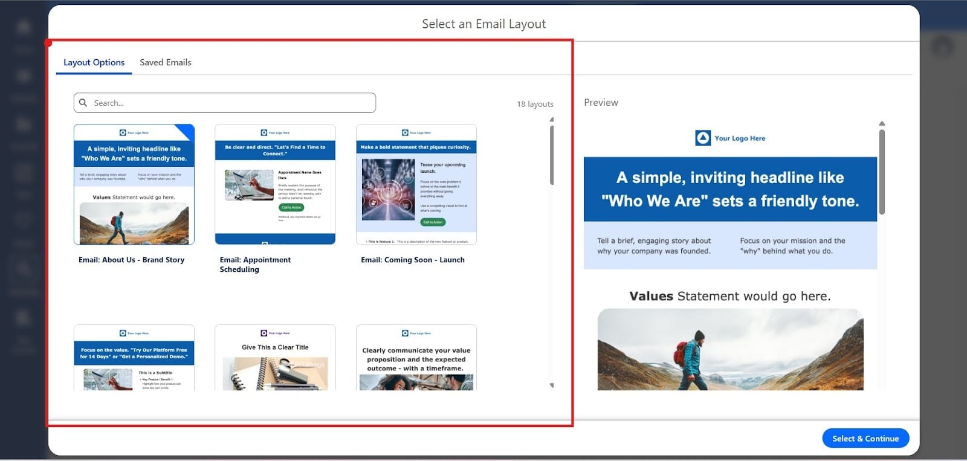Click 'Email: About Us - Brand Story' label

point(131,260)
